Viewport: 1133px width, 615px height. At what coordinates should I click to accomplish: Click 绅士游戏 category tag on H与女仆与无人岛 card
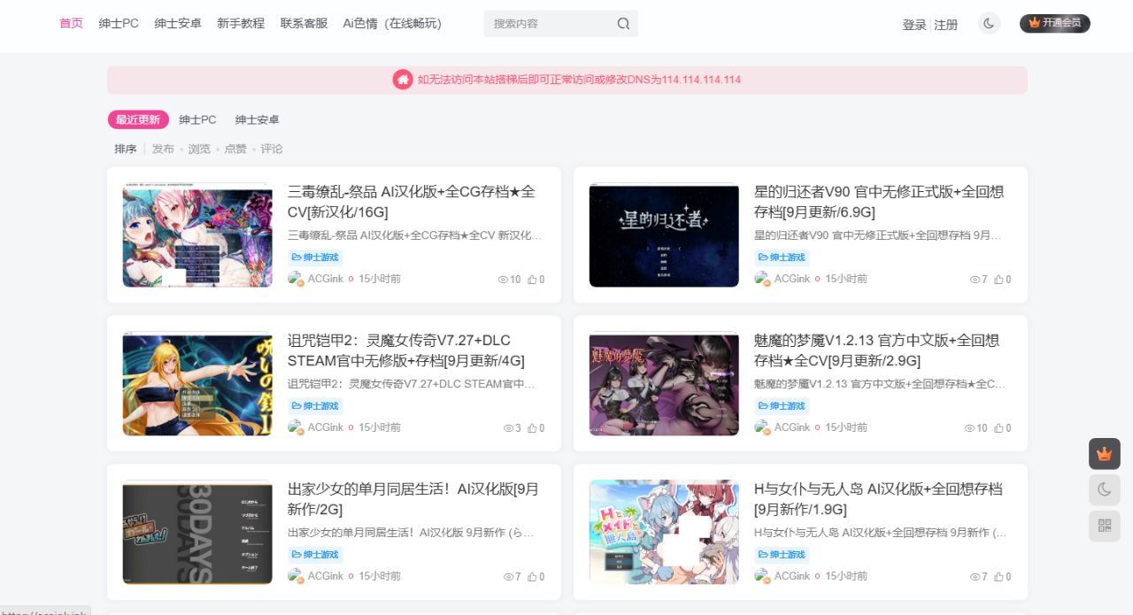pyautogui.click(x=782, y=555)
